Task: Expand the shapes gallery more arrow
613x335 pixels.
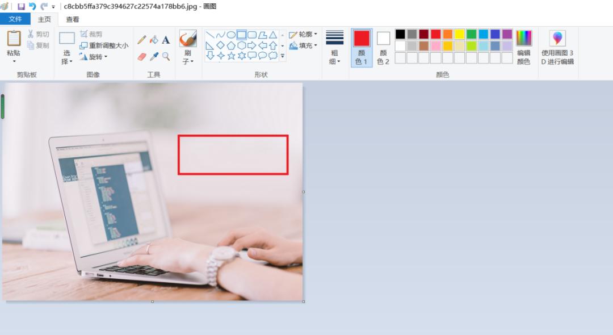Action: pyautogui.click(x=282, y=56)
